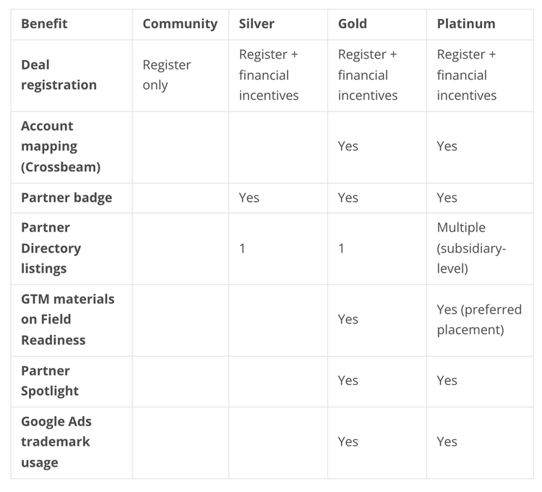Select the Account mapping (Crossbeam) row label
The image size is (542, 492).
[x=61, y=146]
